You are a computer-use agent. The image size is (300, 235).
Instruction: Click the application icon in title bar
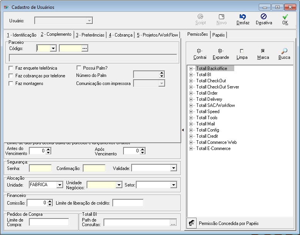pos(6,7)
